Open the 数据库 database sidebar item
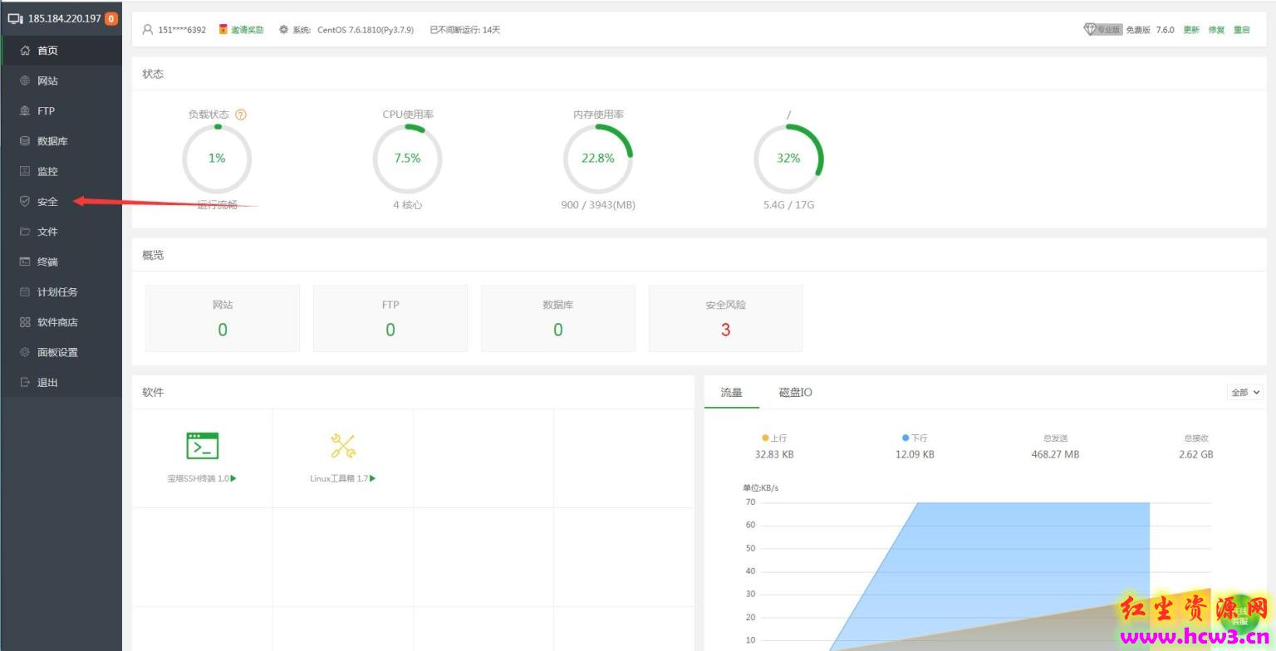The height and width of the screenshot is (651, 1276). click(x=61, y=141)
